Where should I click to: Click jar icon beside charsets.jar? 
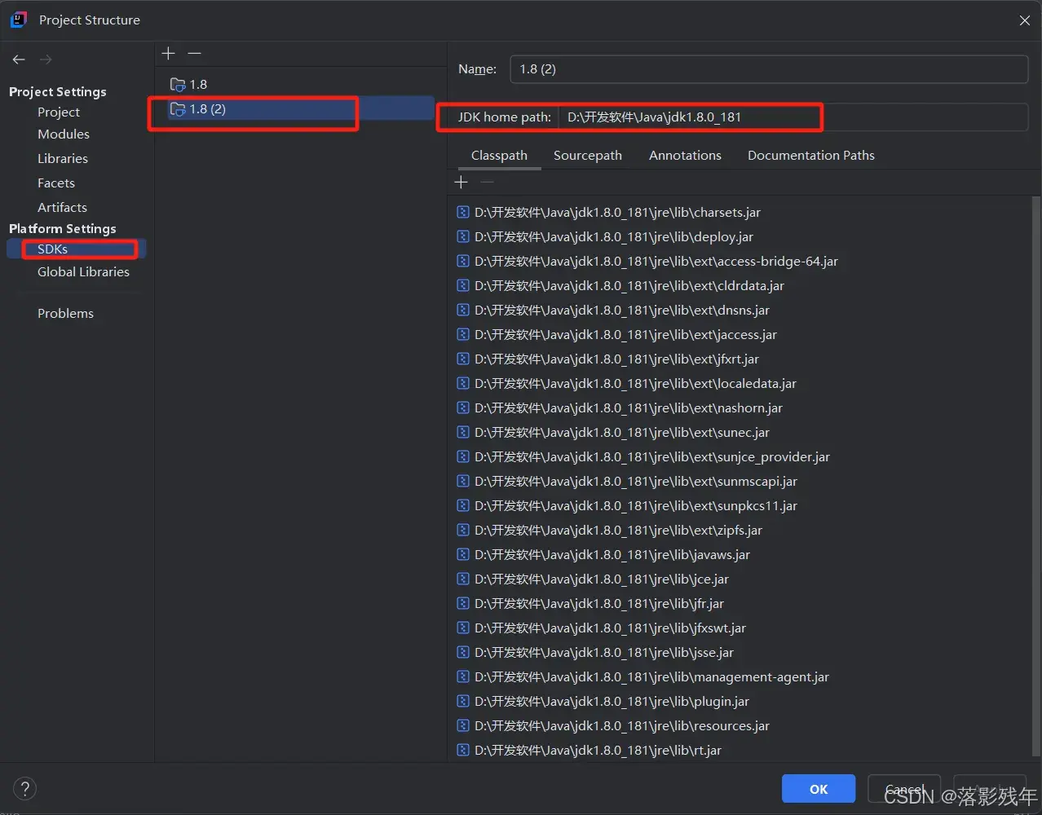(x=462, y=213)
